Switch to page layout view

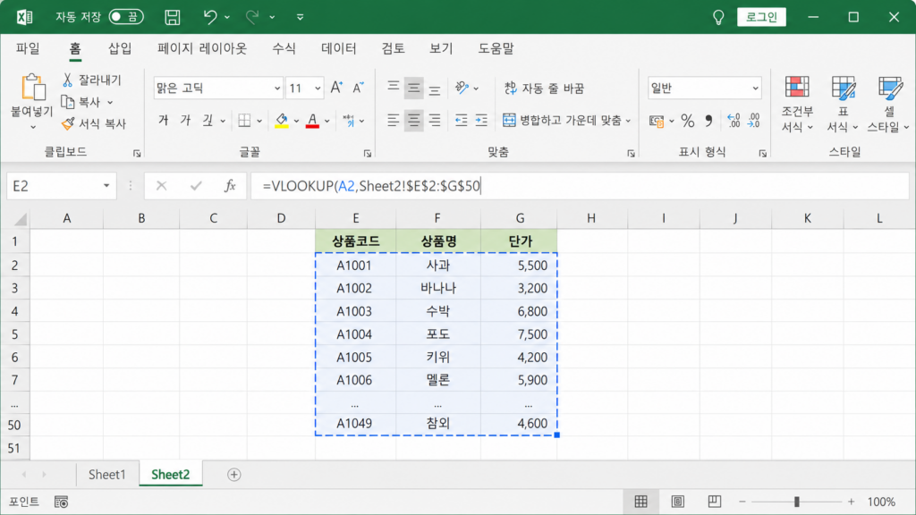tap(678, 502)
